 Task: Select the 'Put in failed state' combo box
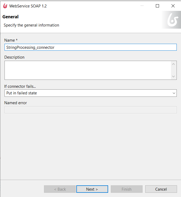(91, 93)
